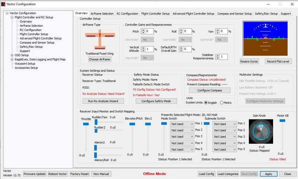Viewport: 298px width, 179px height.
Task: Click the Aileron/Roll slider handle
Action: pos(96,155)
